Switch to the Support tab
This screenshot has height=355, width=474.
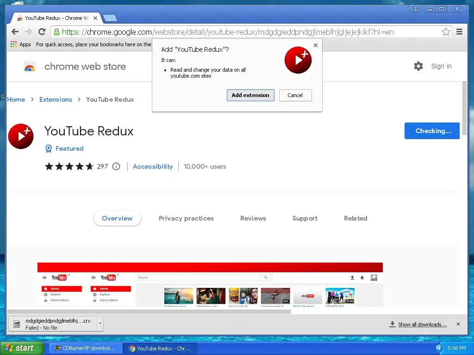pyautogui.click(x=305, y=218)
